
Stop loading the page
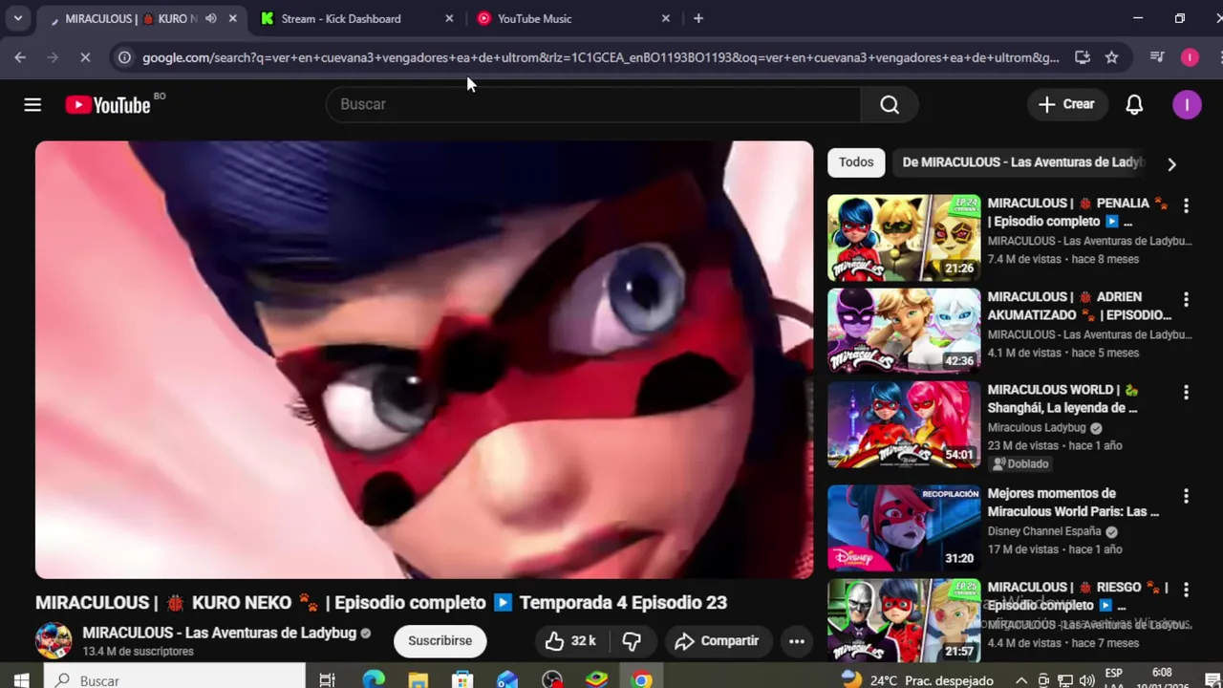85,57
